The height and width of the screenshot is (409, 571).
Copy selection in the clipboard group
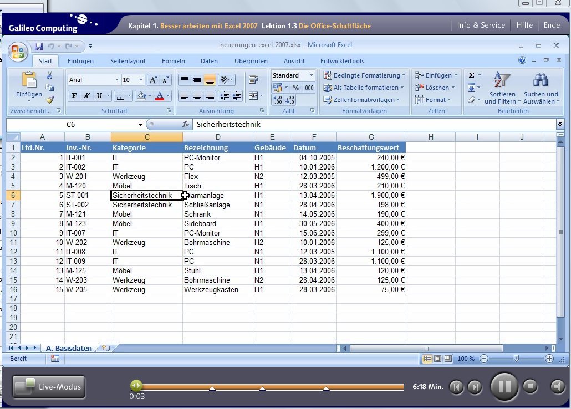coord(49,88)
